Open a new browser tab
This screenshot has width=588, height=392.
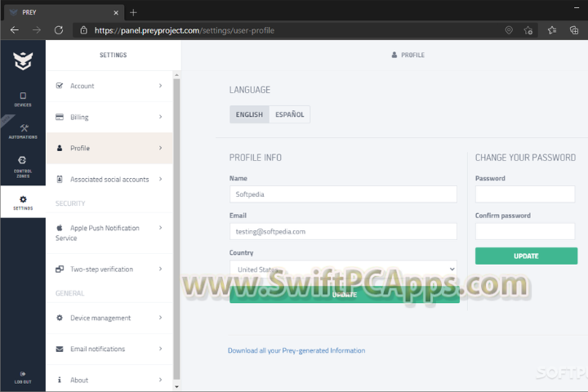pyautogui.click(x=133, y=12)
